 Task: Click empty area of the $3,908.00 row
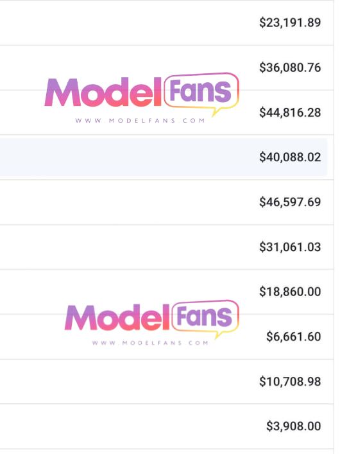[x=130, y=426]
